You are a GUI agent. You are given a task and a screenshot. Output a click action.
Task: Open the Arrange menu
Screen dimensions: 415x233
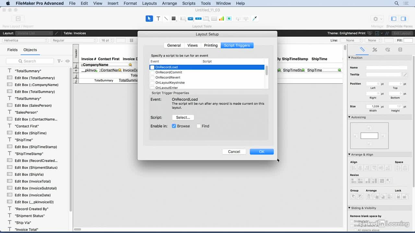tap(170, 3)
